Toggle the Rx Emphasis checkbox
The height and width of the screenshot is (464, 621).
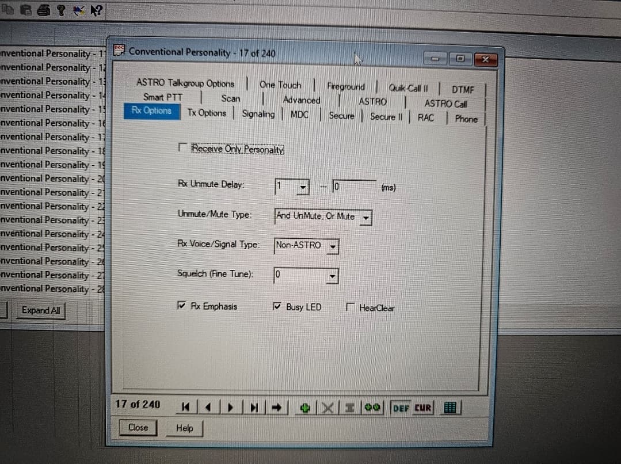pos(181,305)
